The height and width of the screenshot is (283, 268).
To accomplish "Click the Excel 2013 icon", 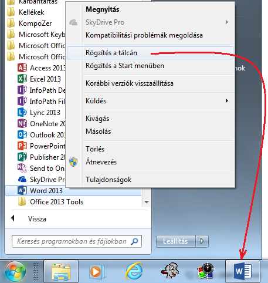I will 22,79.
